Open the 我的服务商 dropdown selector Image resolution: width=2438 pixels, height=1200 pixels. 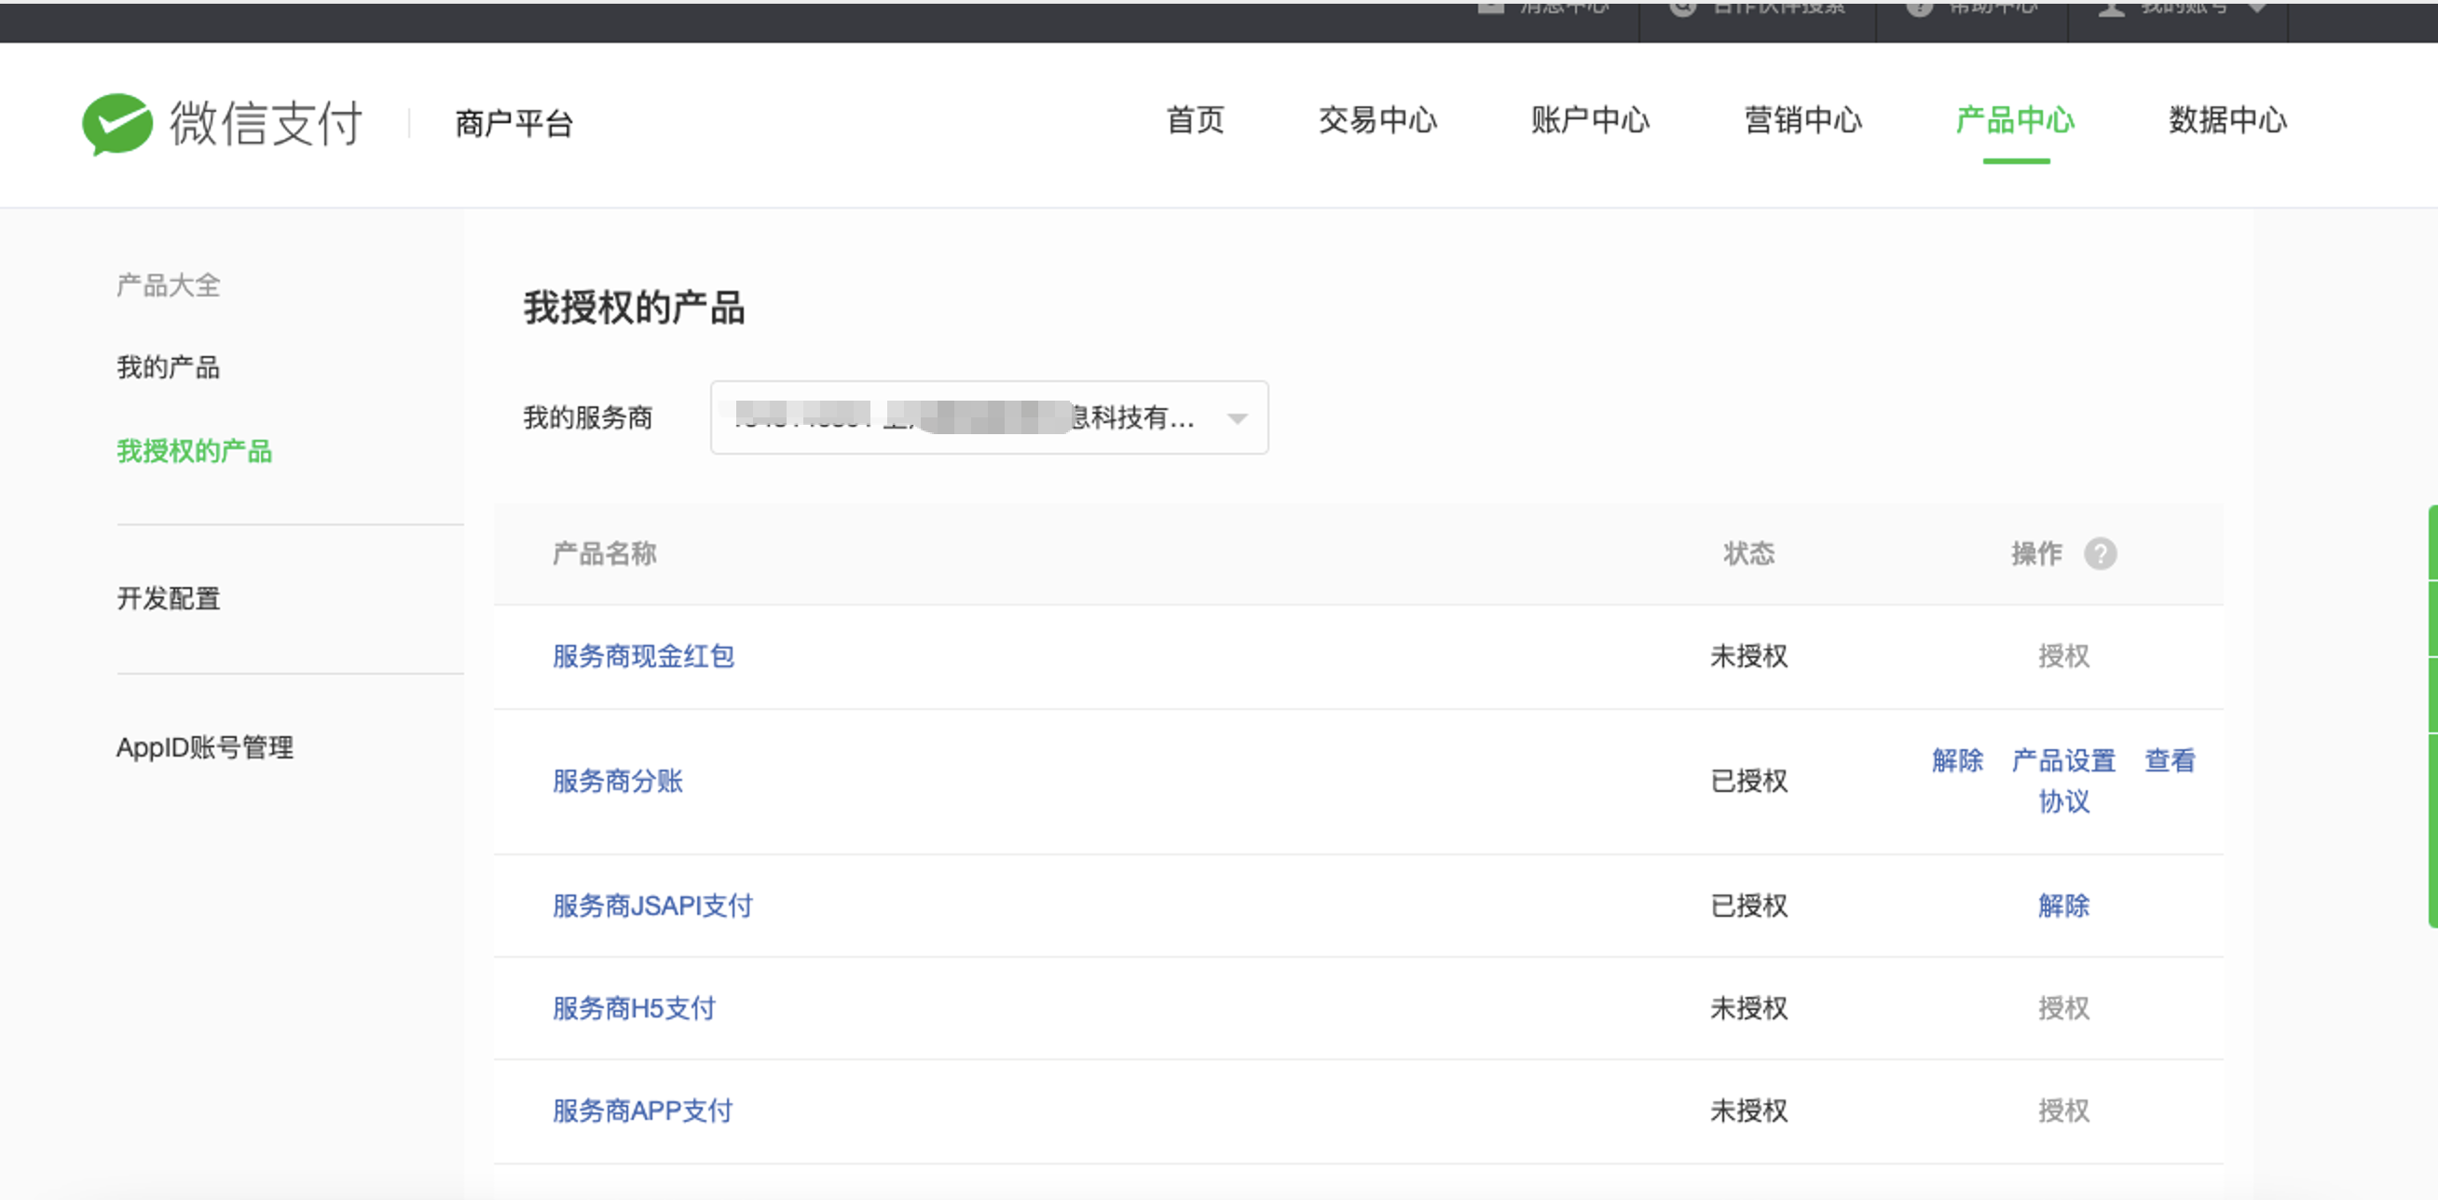(x=988, y=417)
